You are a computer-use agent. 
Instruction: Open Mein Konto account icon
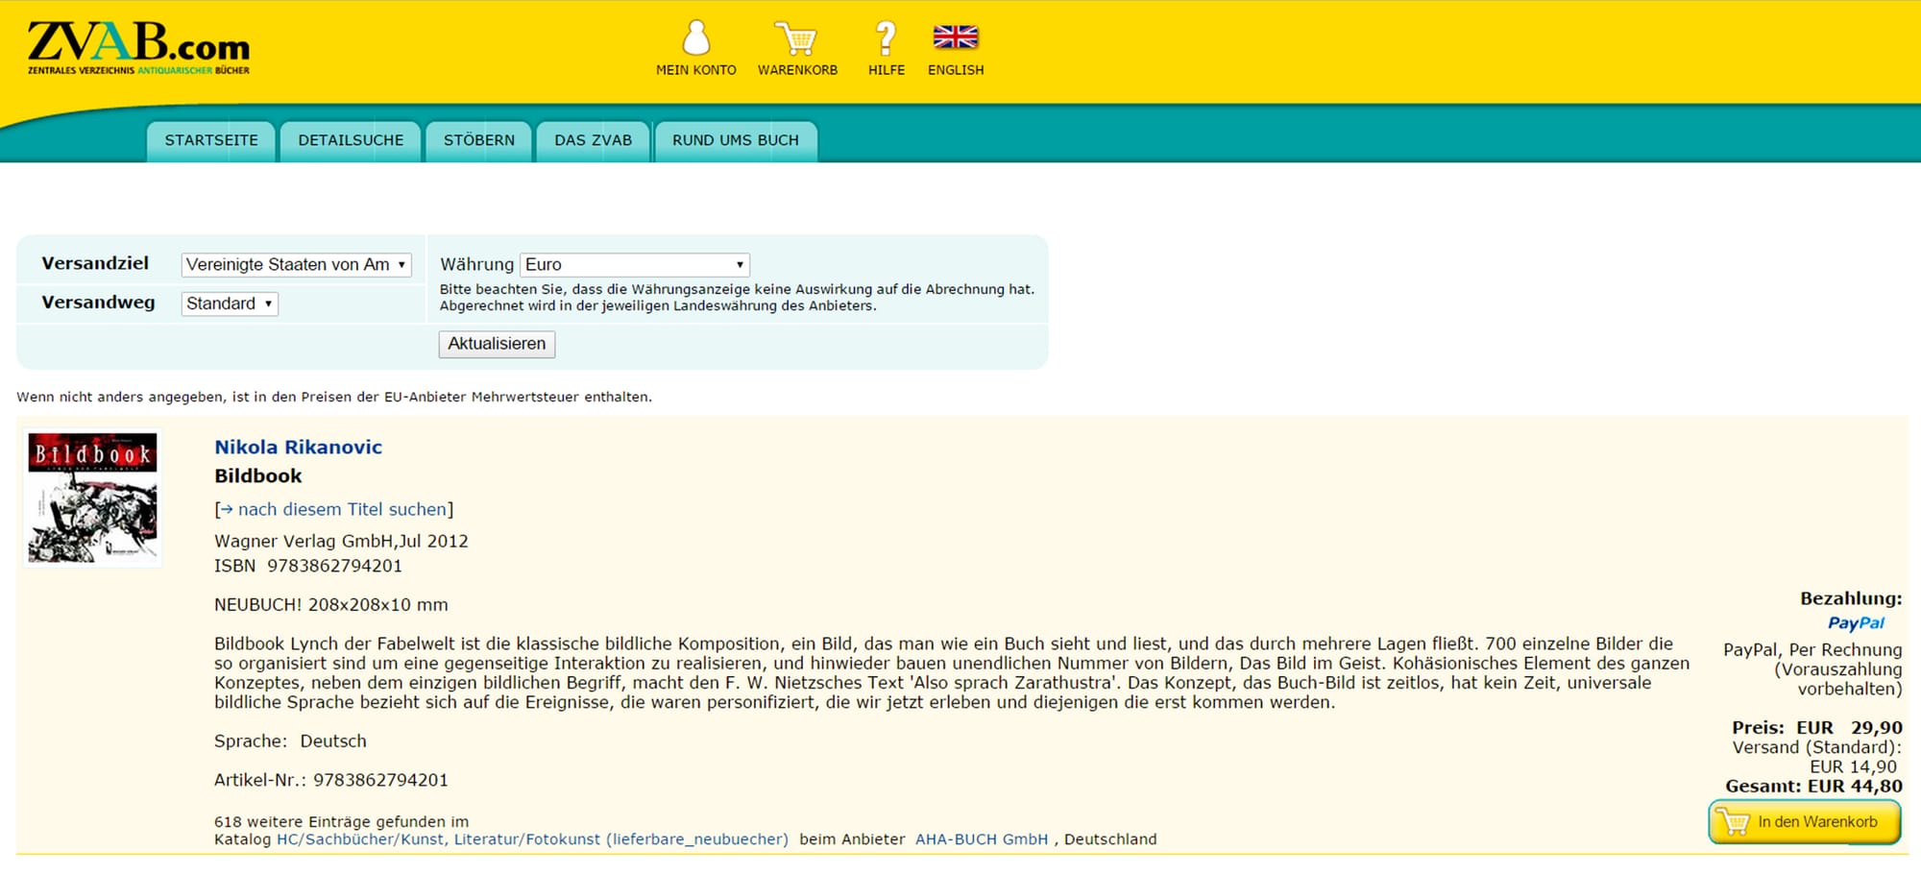click(x=695, y=39)
